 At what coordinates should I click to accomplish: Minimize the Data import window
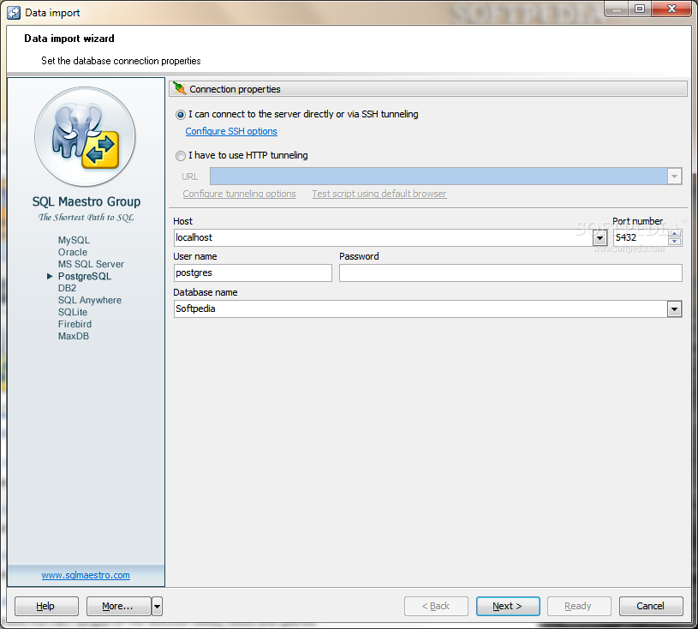point(616,9)
